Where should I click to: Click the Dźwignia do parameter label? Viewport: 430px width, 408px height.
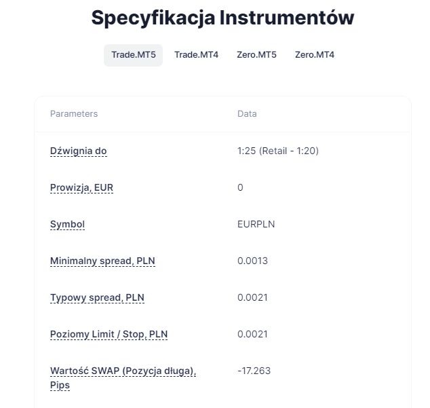(x=78, y=151)
